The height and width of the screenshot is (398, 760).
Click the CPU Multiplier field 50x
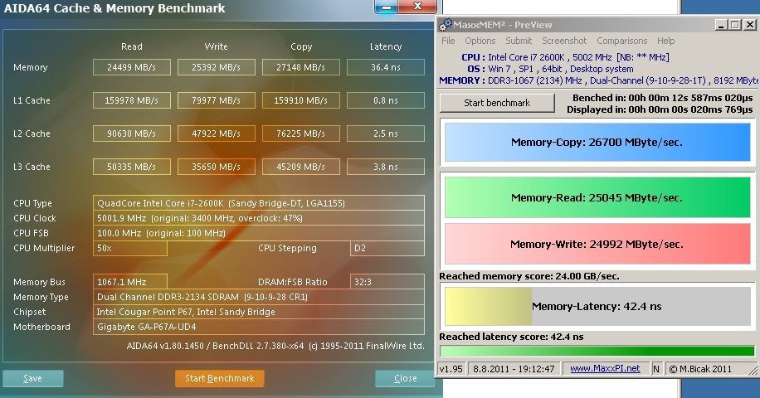click(x=130, y=248)
